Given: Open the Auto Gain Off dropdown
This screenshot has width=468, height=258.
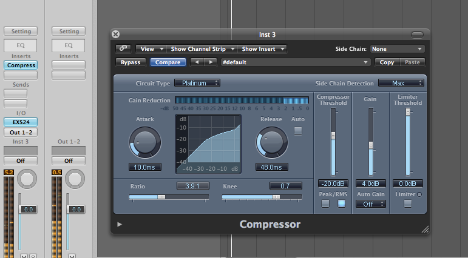Looking at the screenshot, I should [370, 204].
